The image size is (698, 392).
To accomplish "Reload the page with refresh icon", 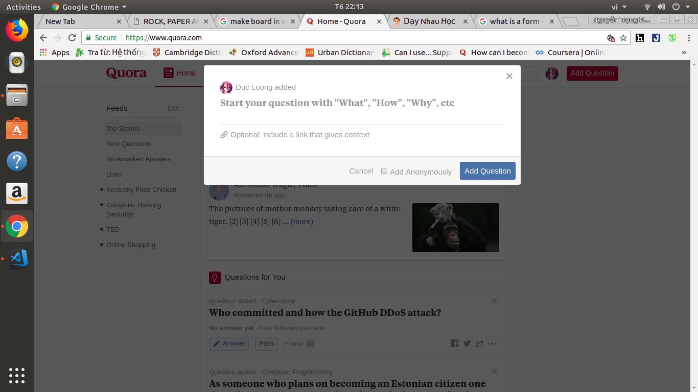I will click(72, 38).
